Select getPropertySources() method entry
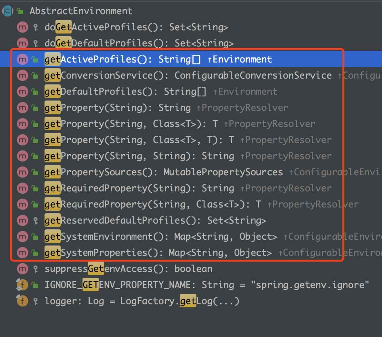 pyautogui.click(x=164, y=172)
